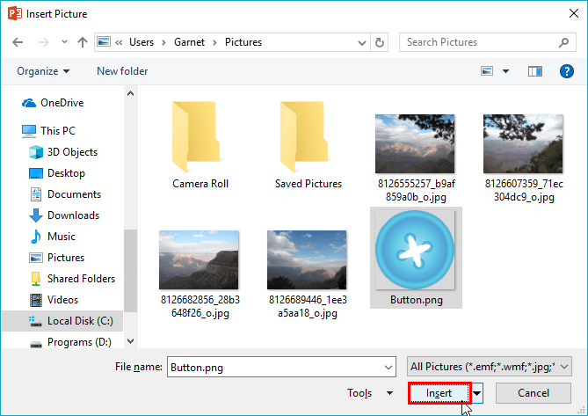Open the Organize menu
Viewport: 588px width, 416px height.
(43, 71)
